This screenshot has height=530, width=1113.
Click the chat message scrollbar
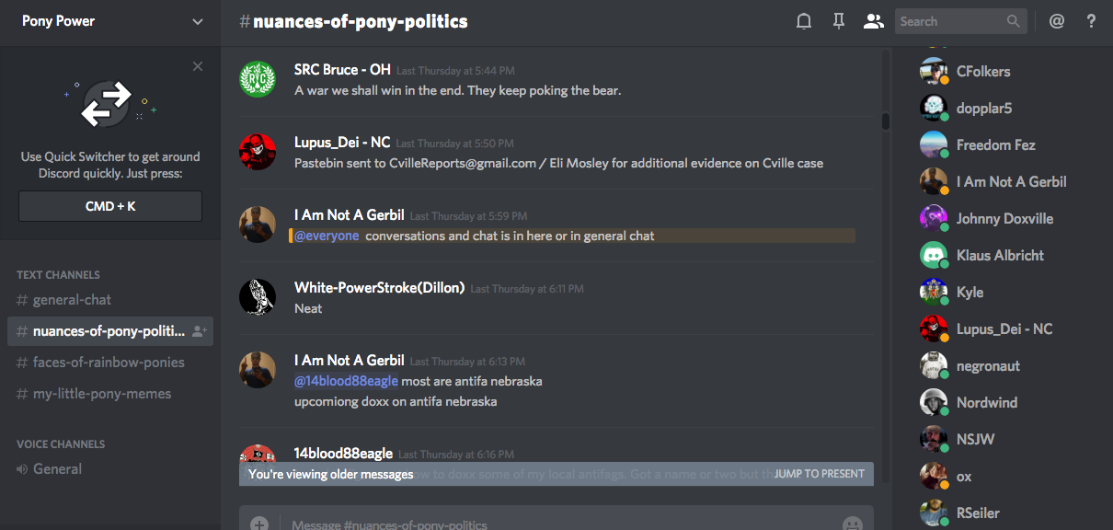pos(885,121)
